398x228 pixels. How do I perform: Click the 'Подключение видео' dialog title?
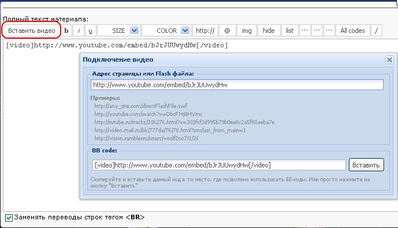coord(118,59)
